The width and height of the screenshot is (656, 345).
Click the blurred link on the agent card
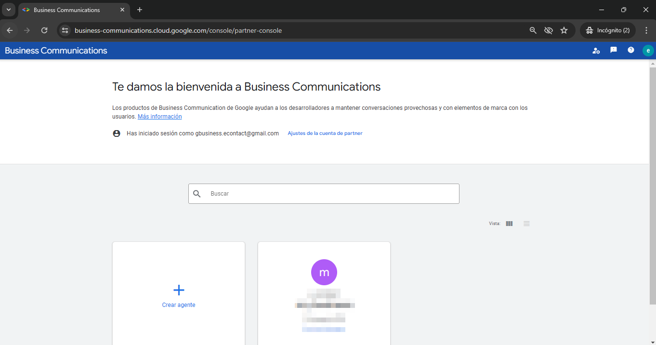click(324, 330)
